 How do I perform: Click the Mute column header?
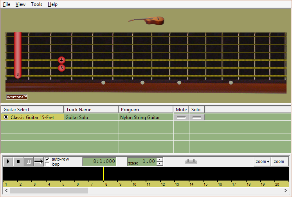click(x=181, y=109)
